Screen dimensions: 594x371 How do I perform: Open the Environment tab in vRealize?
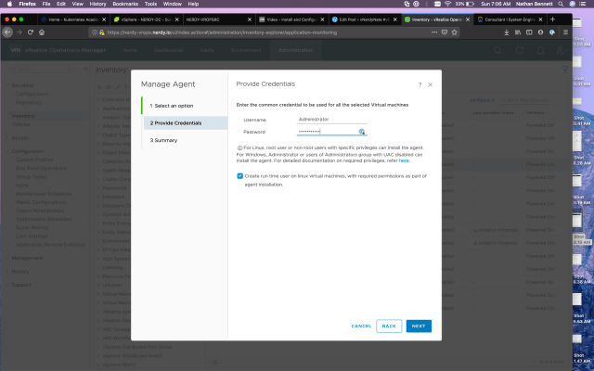click(246, 50)
